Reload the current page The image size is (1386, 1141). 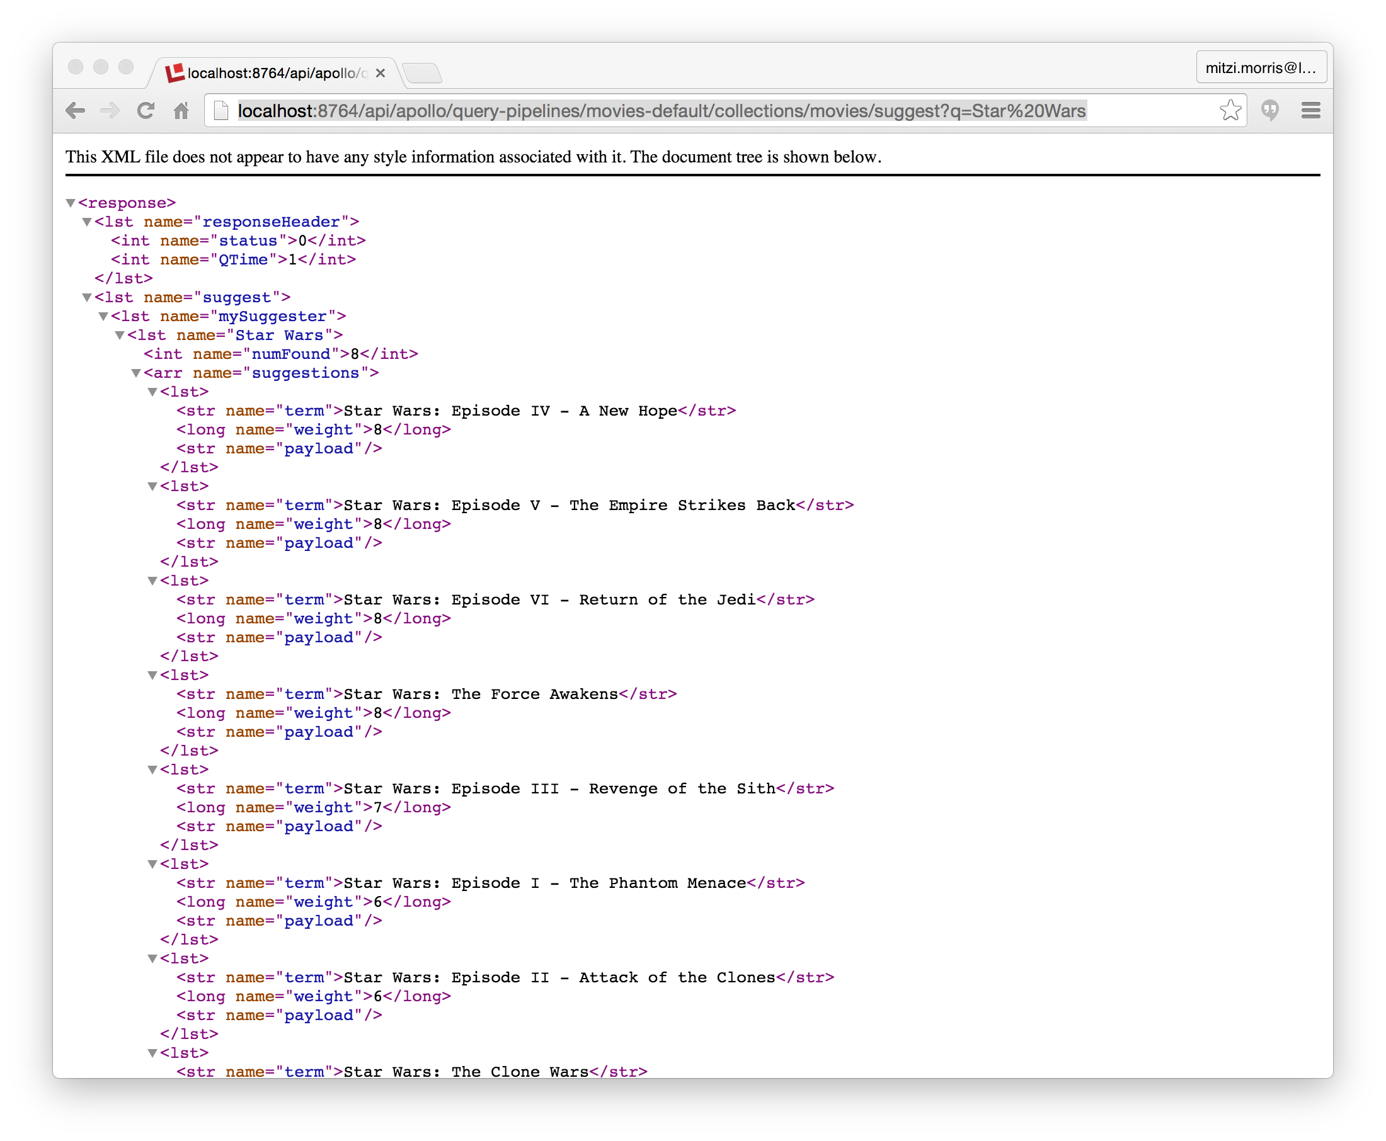146,110
